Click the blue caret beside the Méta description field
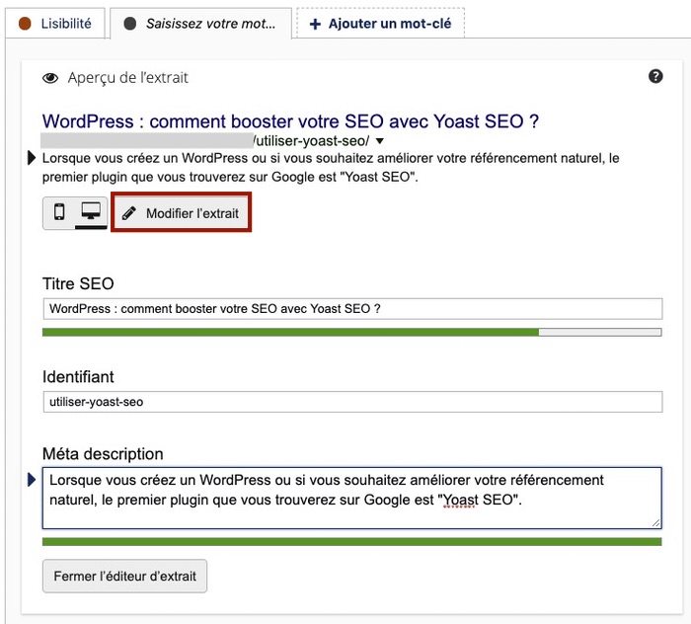 (x=33, y=481)
